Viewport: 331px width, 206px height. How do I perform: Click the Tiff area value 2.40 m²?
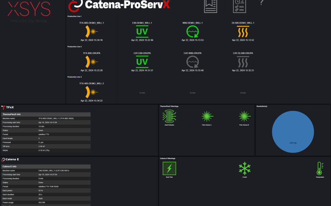point(42,146)
